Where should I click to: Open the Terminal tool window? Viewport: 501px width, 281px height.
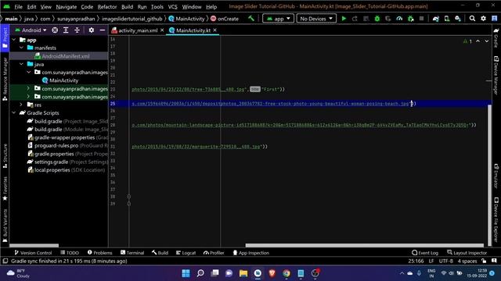[x=132, y=253]
